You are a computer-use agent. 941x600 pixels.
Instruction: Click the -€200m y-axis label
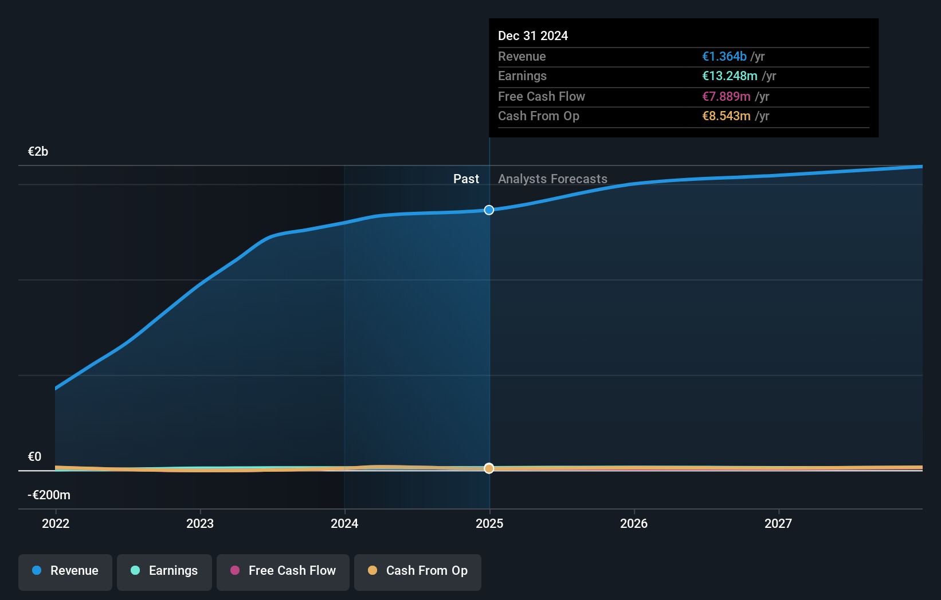(x=49, y=495)
